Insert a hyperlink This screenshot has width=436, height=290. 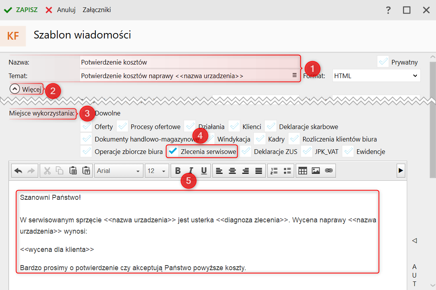(329, 171)
